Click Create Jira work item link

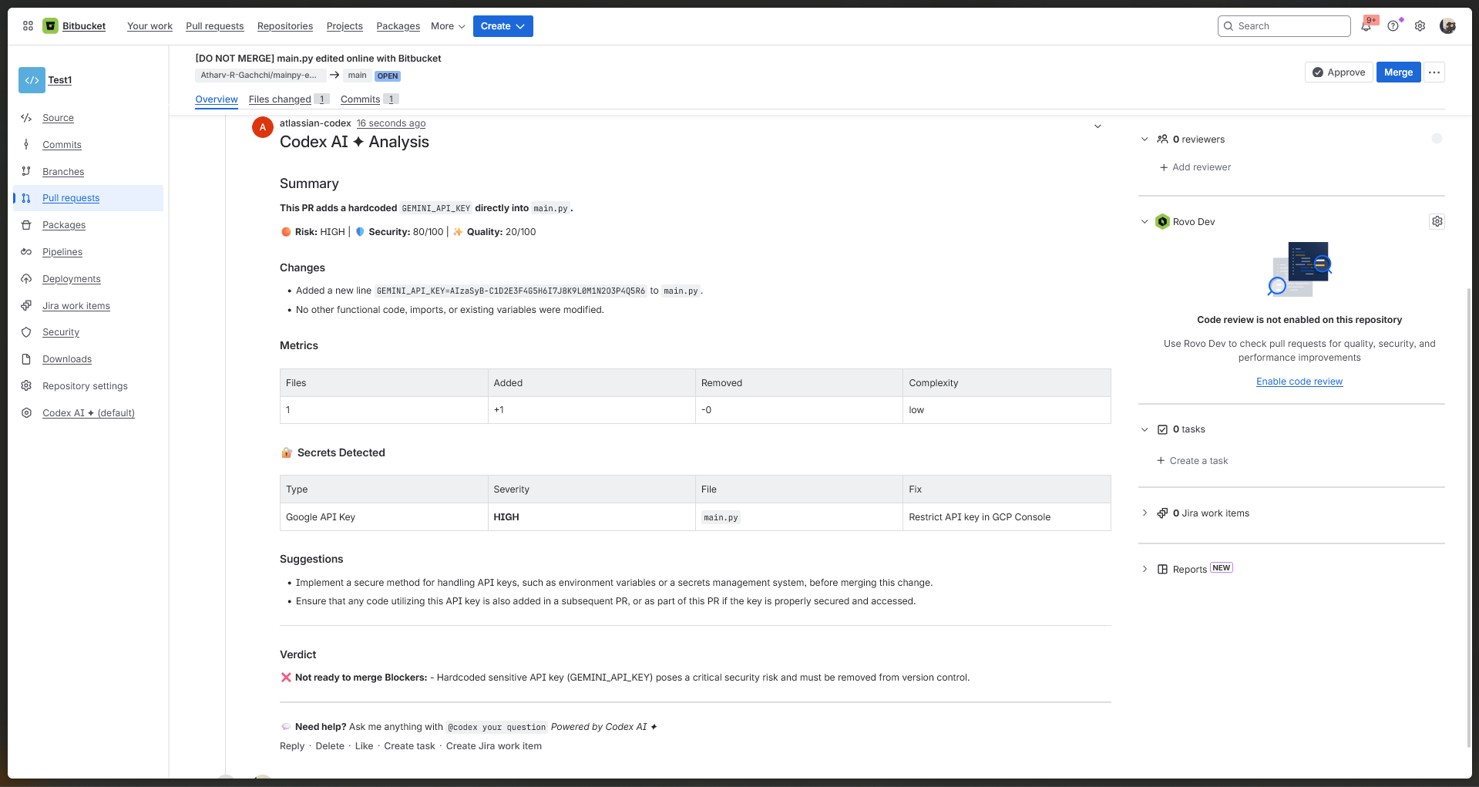pos(494,746)
